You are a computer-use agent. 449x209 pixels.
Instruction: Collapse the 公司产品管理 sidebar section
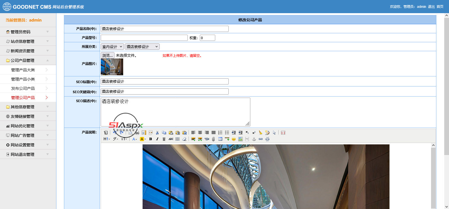[28, 60]
